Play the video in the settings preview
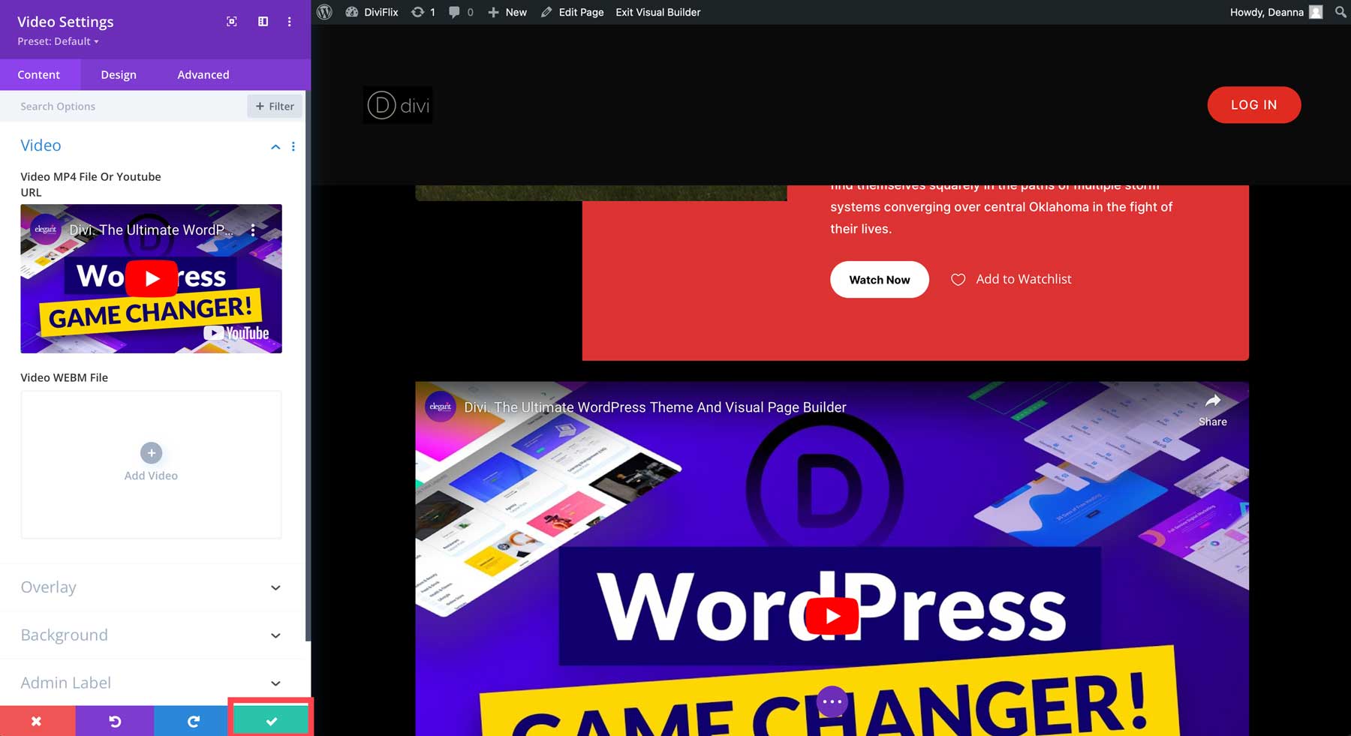 pyautogui.click(x=152, y=279)
